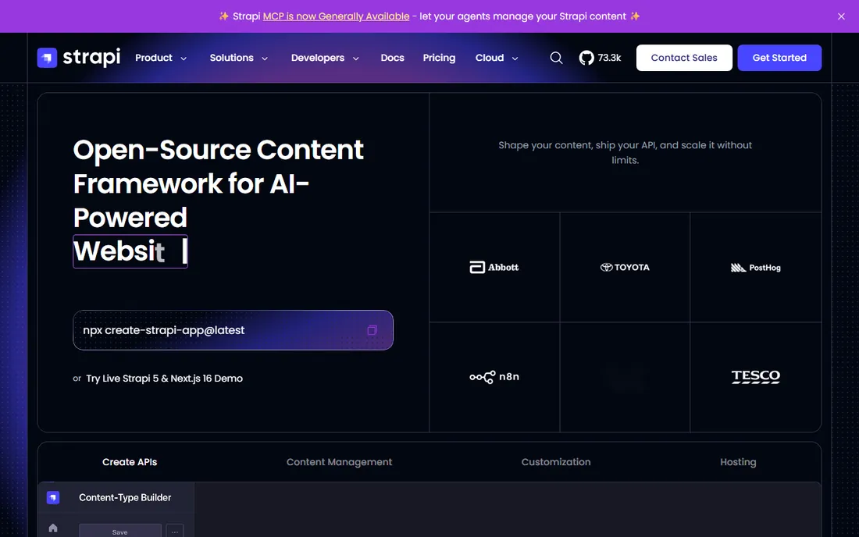Click the PostHog logo tile
The height and width of the screenshot is (537, 859).
tap(755, 267)
